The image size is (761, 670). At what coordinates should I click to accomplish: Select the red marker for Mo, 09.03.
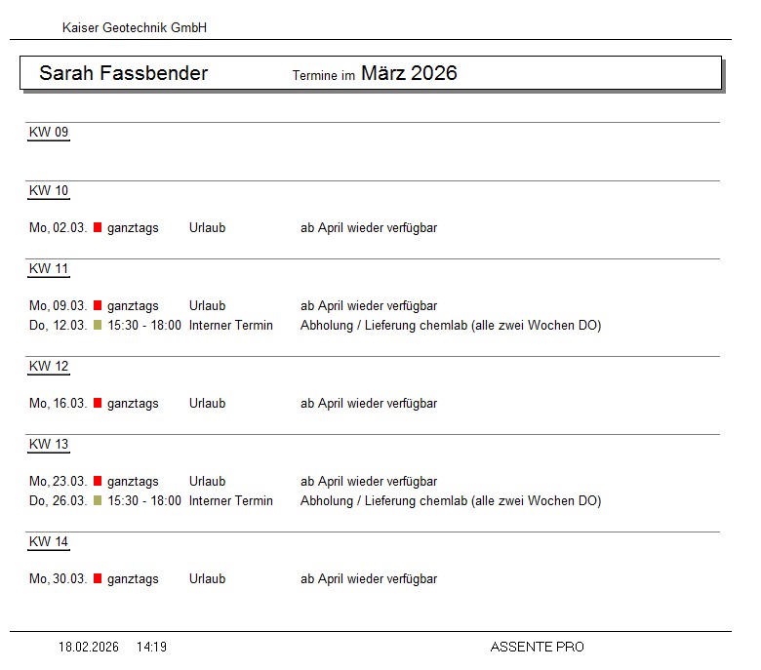98,306
